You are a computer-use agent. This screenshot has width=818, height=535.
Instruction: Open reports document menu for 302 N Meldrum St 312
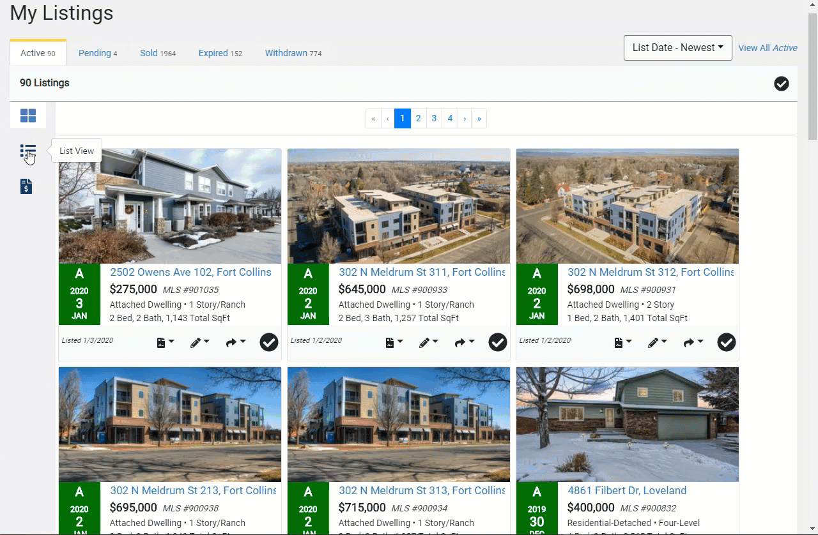click(623, 343)
